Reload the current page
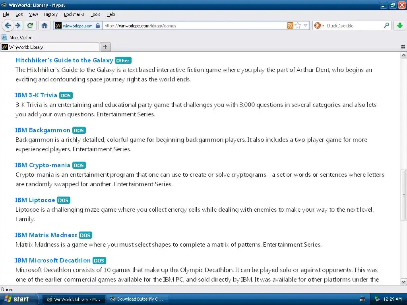 [30, 25]
